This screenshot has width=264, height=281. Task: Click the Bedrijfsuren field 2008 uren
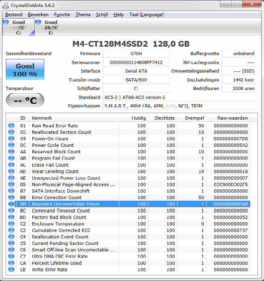(x=239, y=88)
